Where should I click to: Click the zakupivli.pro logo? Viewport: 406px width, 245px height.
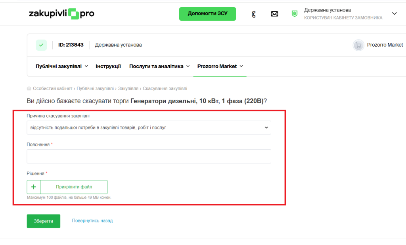[61, 14]
